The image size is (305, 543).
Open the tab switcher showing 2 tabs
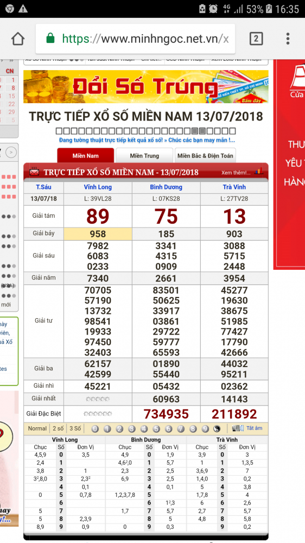pos(256,39)
